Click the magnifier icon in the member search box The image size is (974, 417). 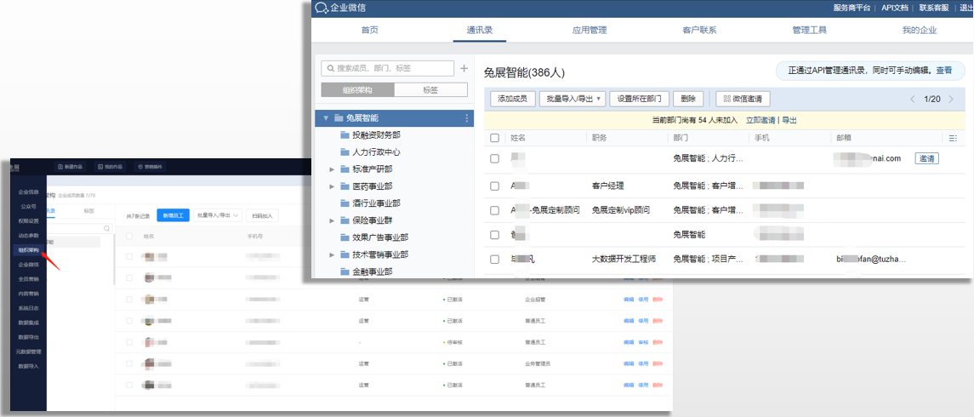click(x=330, y=68)
